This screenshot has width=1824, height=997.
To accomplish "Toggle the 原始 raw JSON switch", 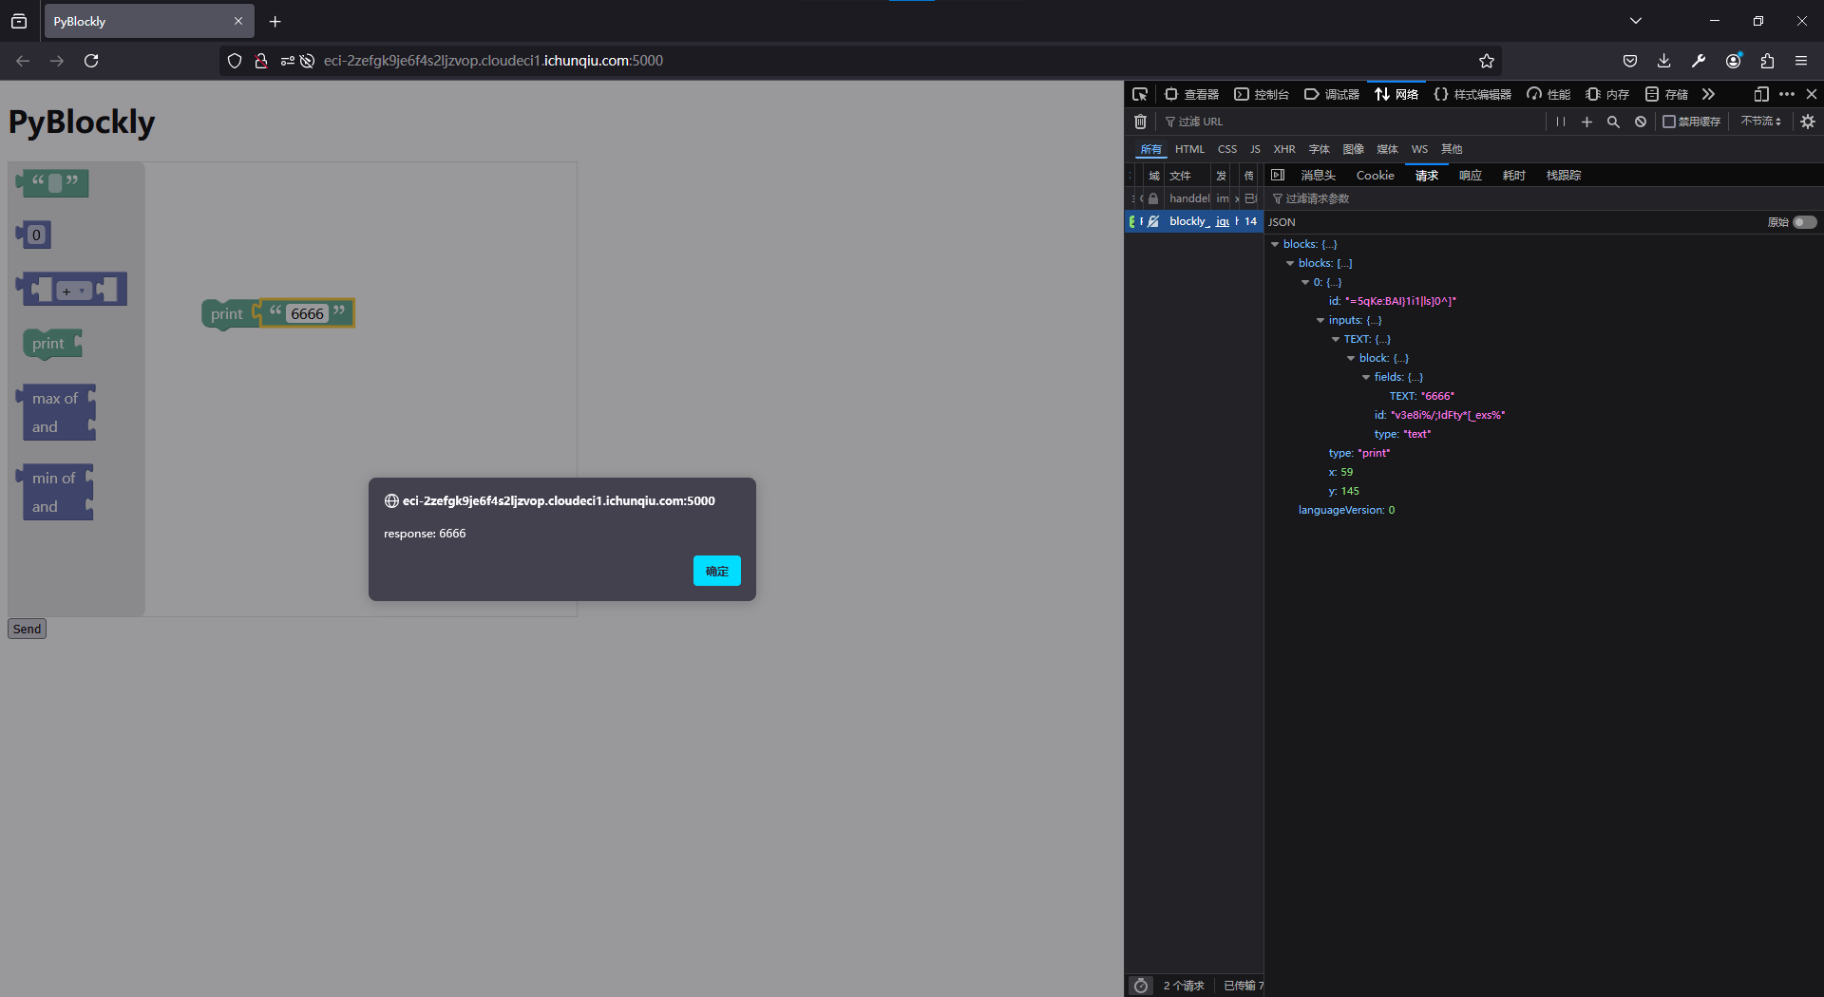I will pos(1804,222).
